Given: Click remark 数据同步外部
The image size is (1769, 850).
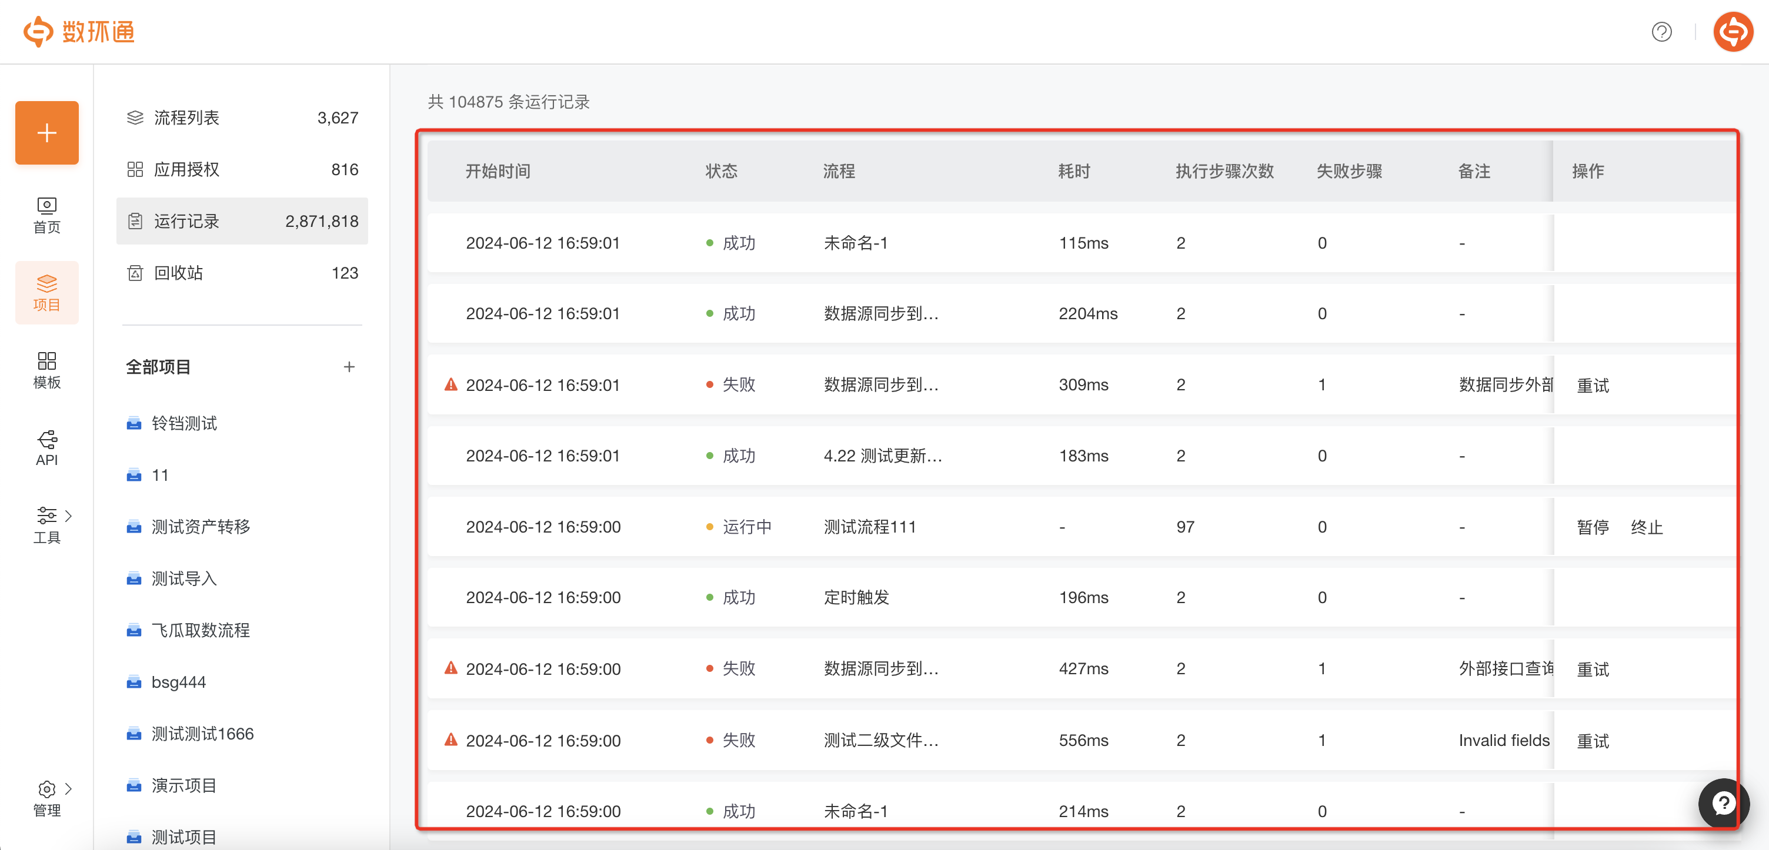Looking at the screenshot, I should [x=1506, y=384].
